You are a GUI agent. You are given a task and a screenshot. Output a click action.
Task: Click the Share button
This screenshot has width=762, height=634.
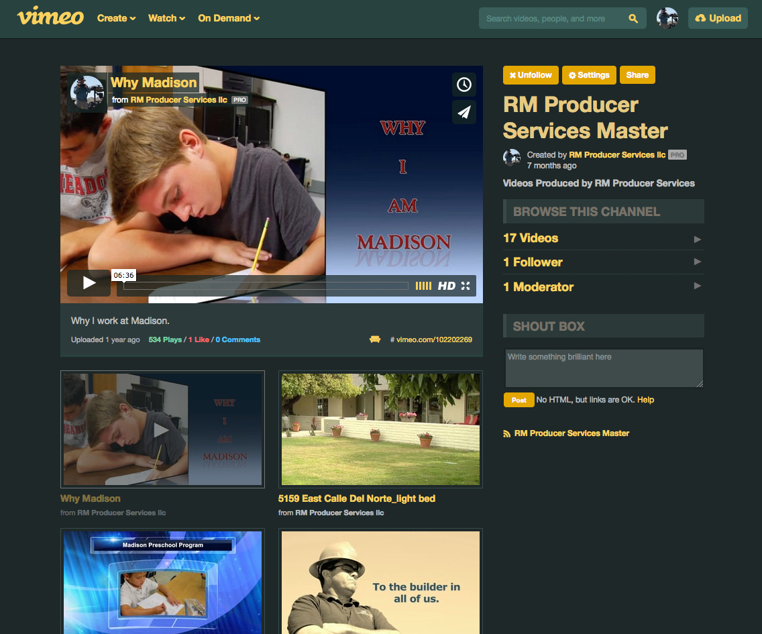click(637, 75)
